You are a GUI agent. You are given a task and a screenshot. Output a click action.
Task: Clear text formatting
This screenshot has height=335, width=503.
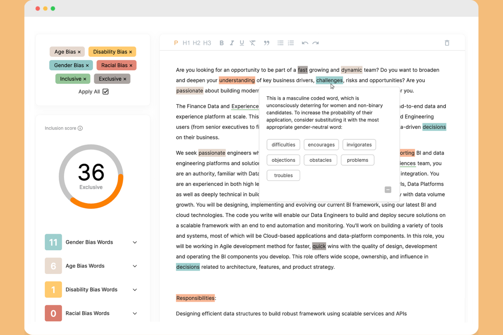(x=253, y=43)
